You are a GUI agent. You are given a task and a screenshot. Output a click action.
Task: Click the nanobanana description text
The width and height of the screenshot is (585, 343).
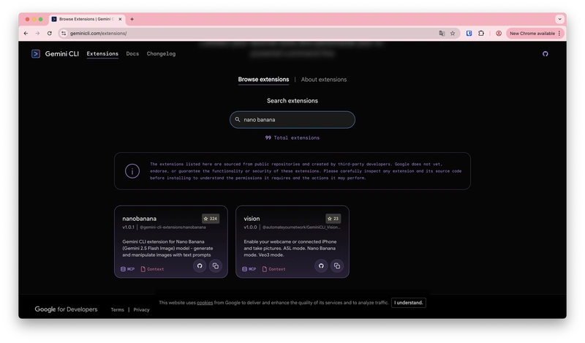[167, 248]
